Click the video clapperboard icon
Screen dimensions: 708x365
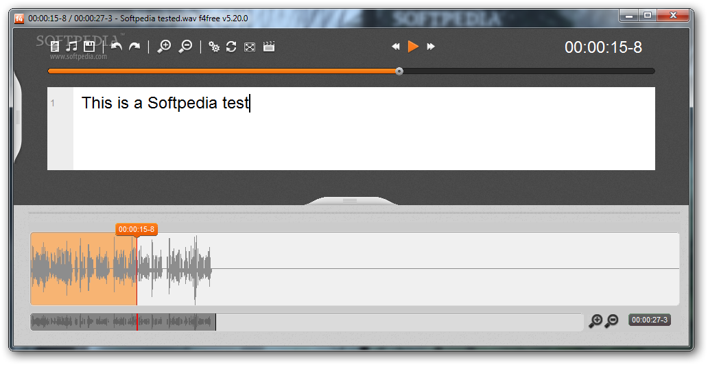[269, 47]
